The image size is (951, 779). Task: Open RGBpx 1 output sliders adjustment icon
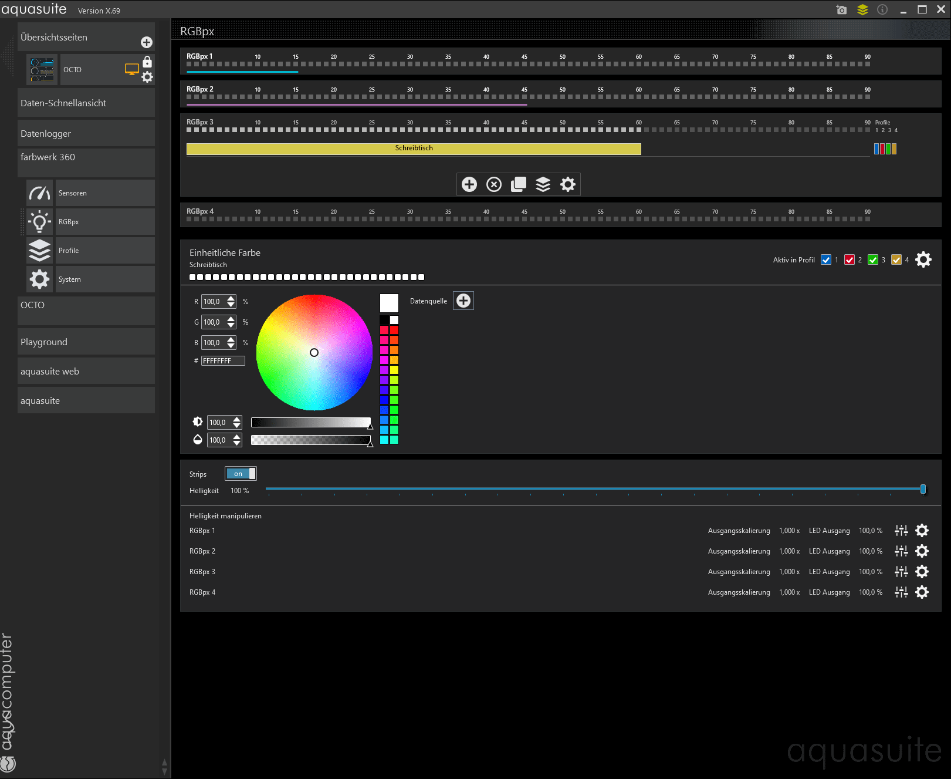901,531
